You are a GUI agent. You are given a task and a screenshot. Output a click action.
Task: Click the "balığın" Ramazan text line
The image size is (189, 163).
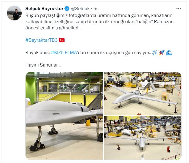click(99, 22)
